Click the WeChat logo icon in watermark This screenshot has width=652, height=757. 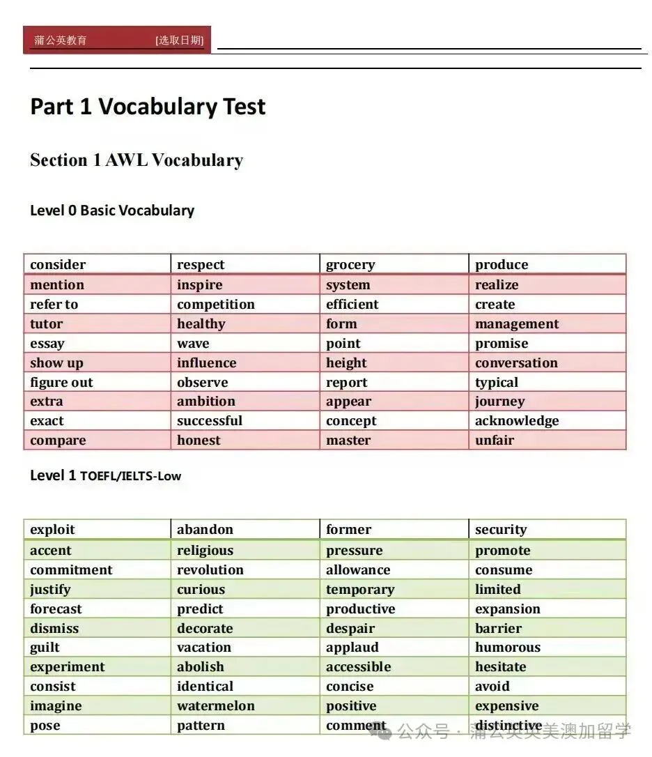click(381, 731)
